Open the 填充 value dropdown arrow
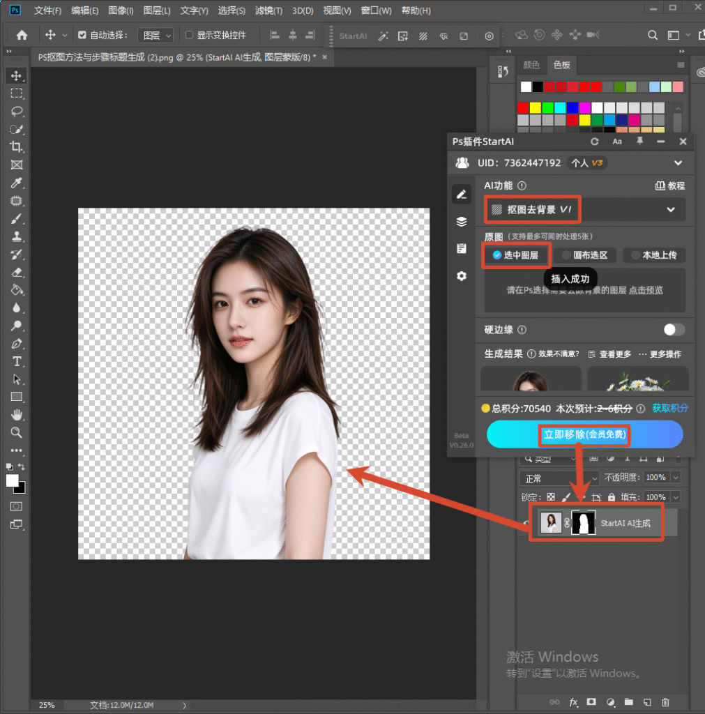Screen dimensions: 705x714 pos(676,497)
